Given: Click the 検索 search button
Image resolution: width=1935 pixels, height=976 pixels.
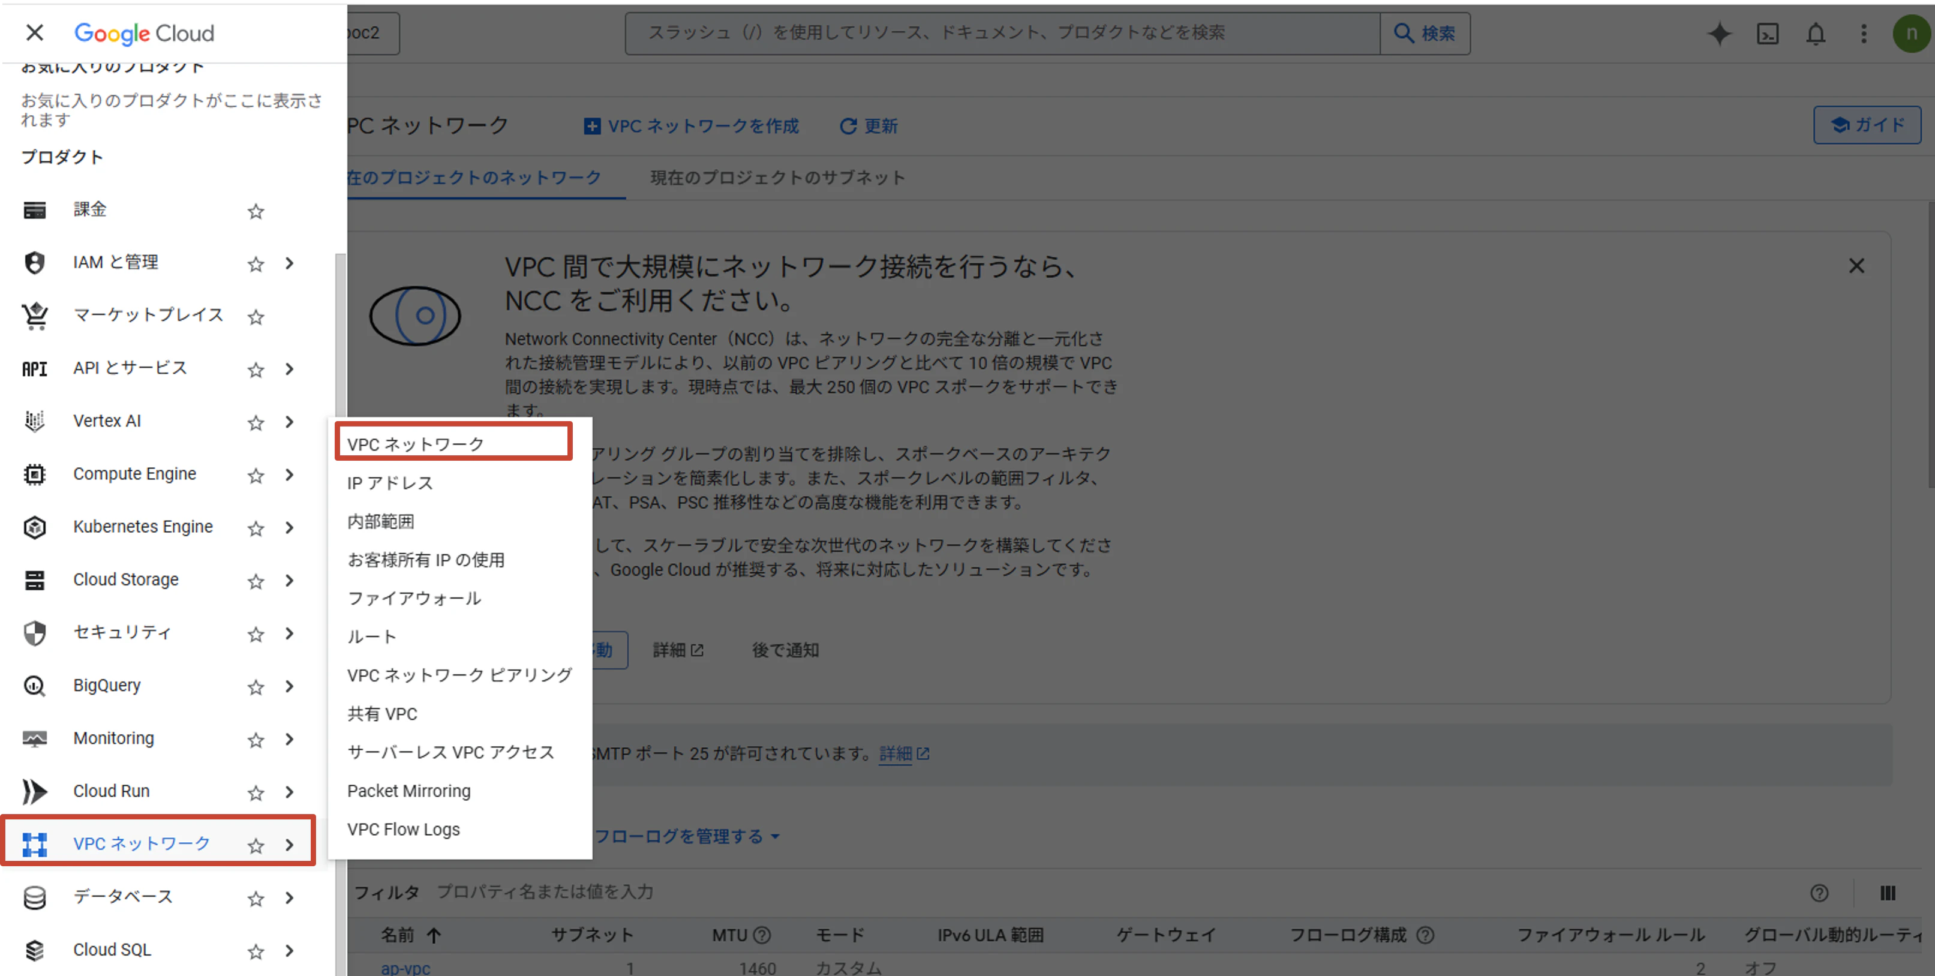Looking at the screenshot, I should 1425,33.
